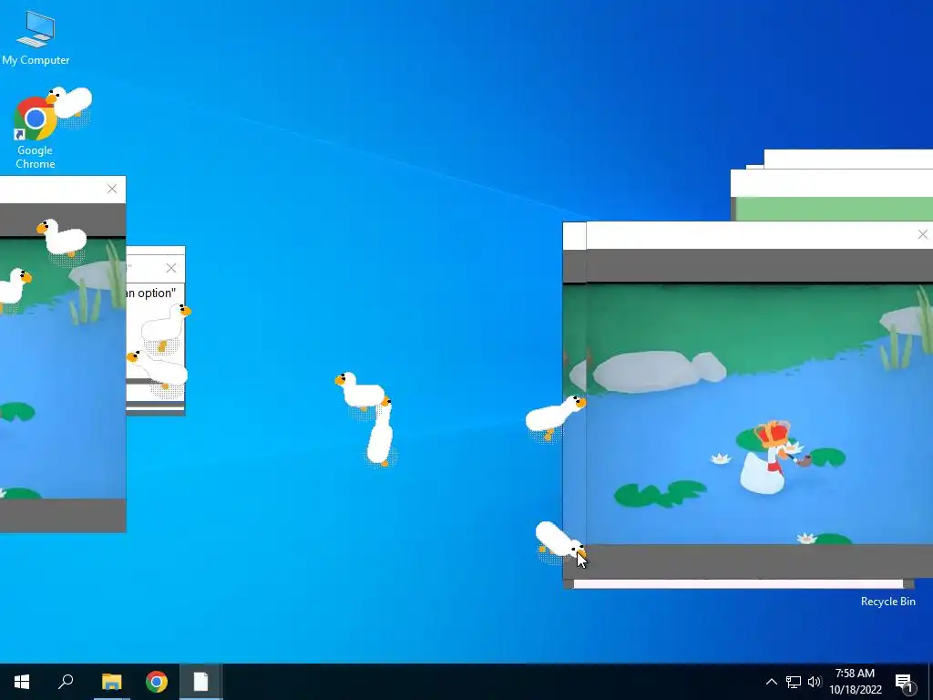
Task: Open the Google Chrome desktop shortcut
Action: tap(36, 132)
